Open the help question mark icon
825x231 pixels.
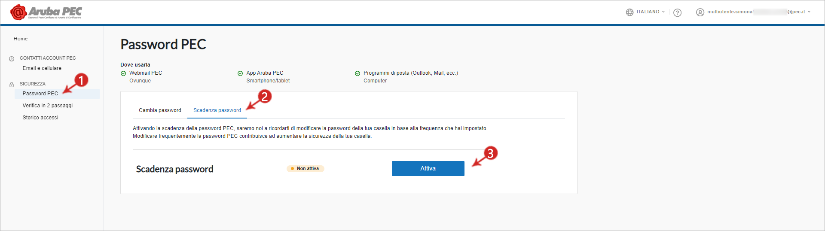pyautogui.click(x=678, y=12)
